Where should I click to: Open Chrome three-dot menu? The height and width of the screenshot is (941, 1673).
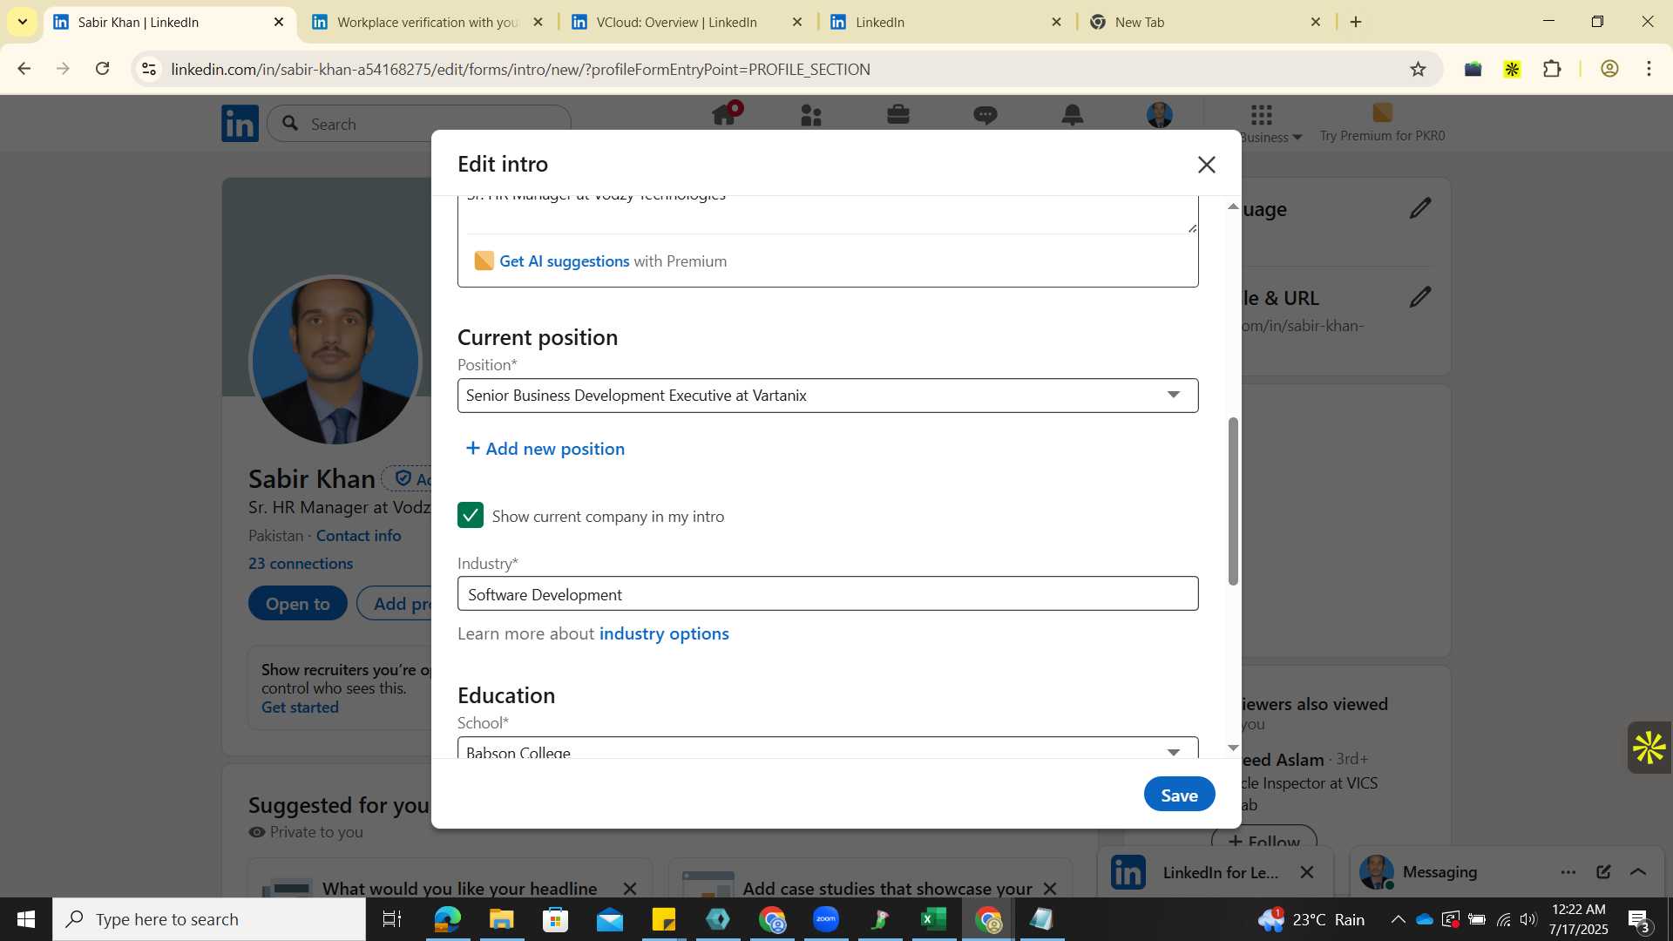[x=1649, y=69]
